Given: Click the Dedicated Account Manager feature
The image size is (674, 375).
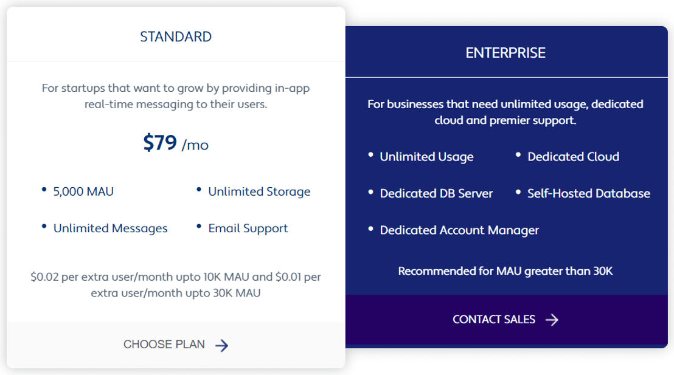Looking at the screenshot, I should pyautogui.click(x=459, y=230).
